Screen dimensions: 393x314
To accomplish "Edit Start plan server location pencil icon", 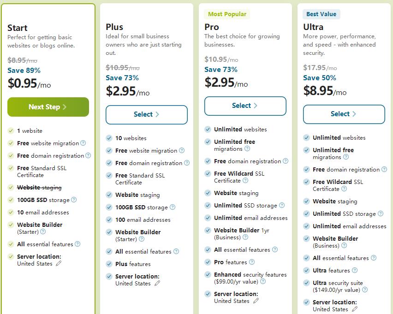I will tap(59, 264).
